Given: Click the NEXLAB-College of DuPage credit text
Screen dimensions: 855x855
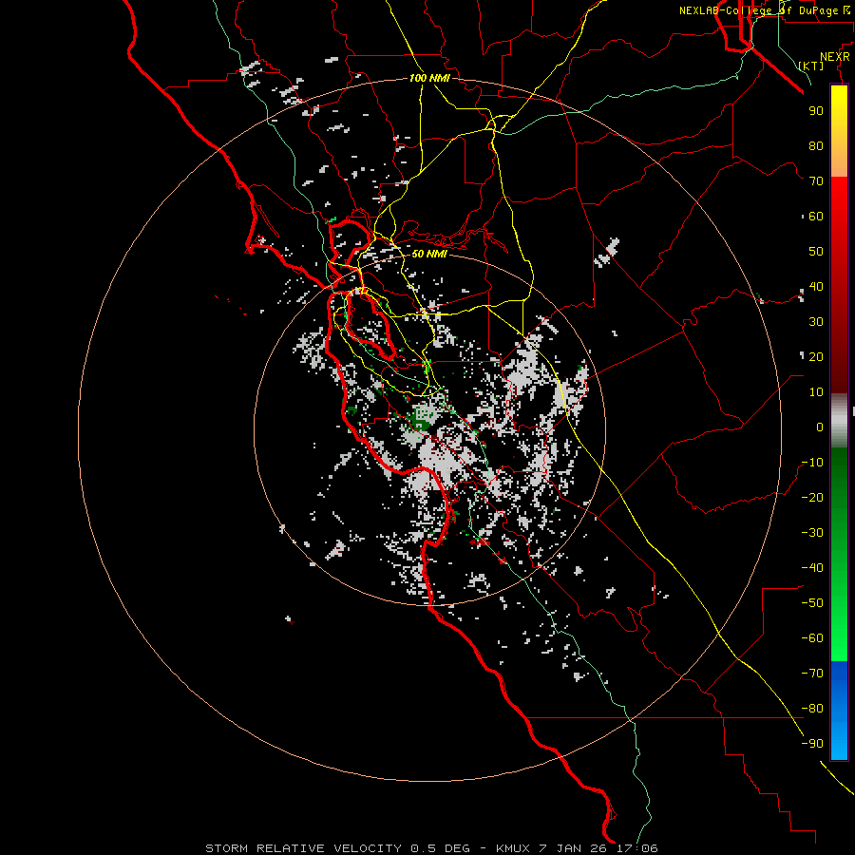Looking at the screenshot, I should pos(764,10).
